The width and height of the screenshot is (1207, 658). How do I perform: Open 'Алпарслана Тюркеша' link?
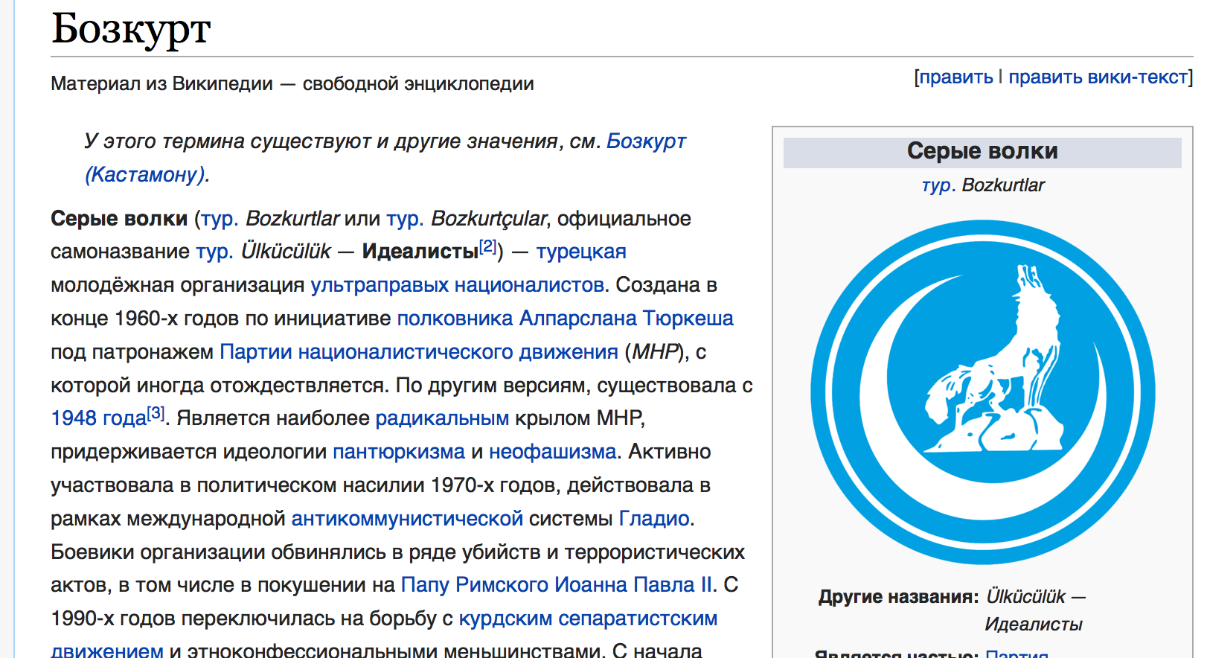(626, 319)
